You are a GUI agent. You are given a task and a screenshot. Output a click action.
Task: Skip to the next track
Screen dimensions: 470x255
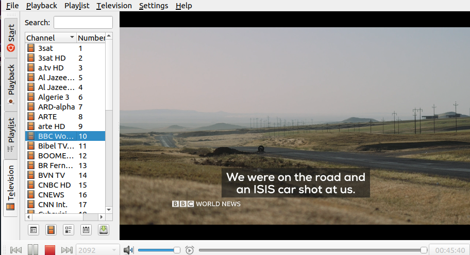66,250
